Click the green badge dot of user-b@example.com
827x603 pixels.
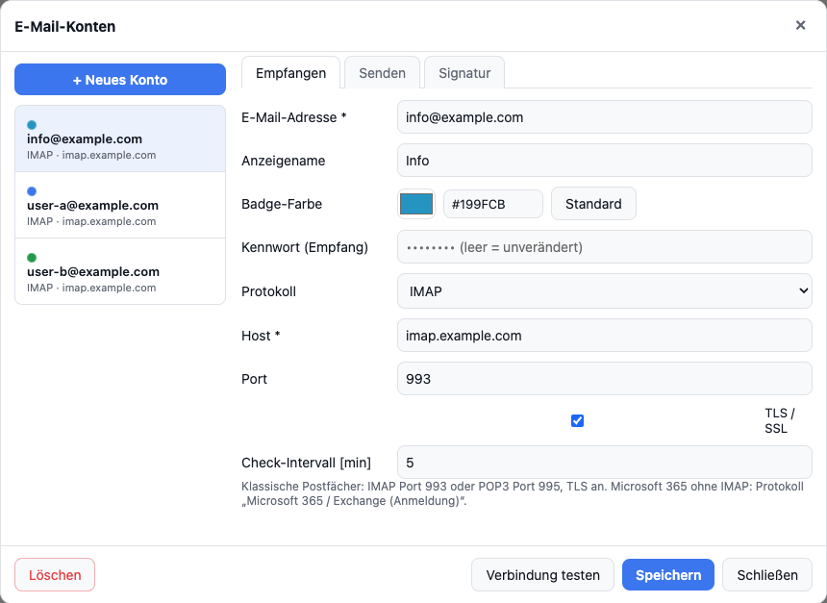(x=32, y=258)
